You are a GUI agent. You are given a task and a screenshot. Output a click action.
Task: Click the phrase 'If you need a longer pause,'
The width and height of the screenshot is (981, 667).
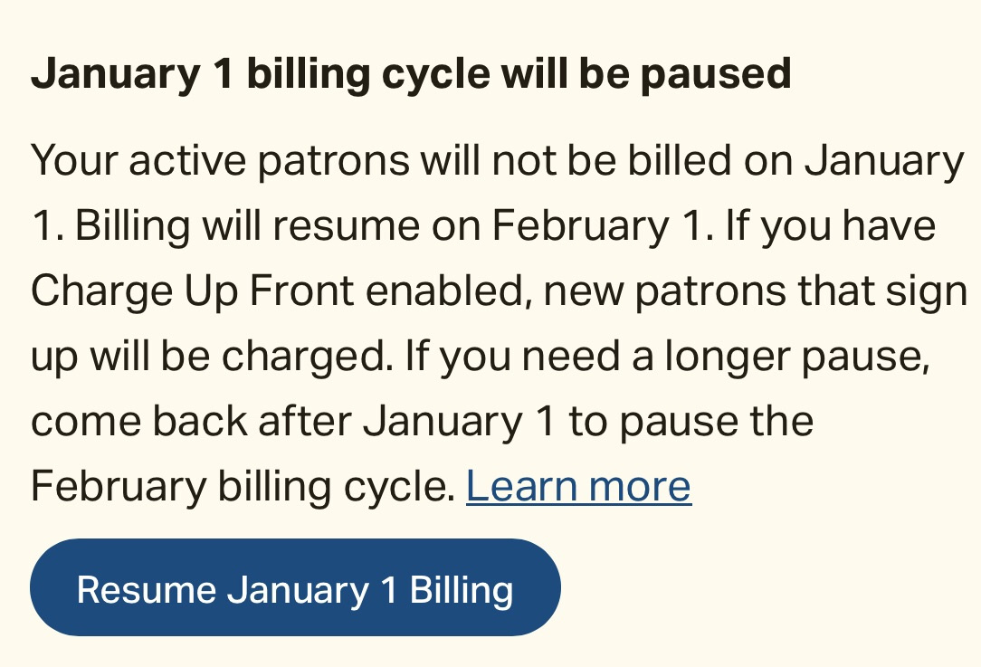[668, 356]
